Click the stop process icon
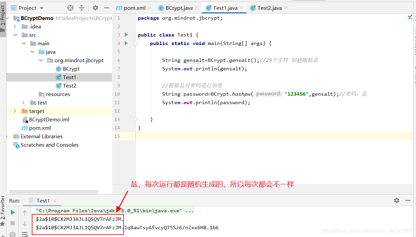 pos(13,223)
